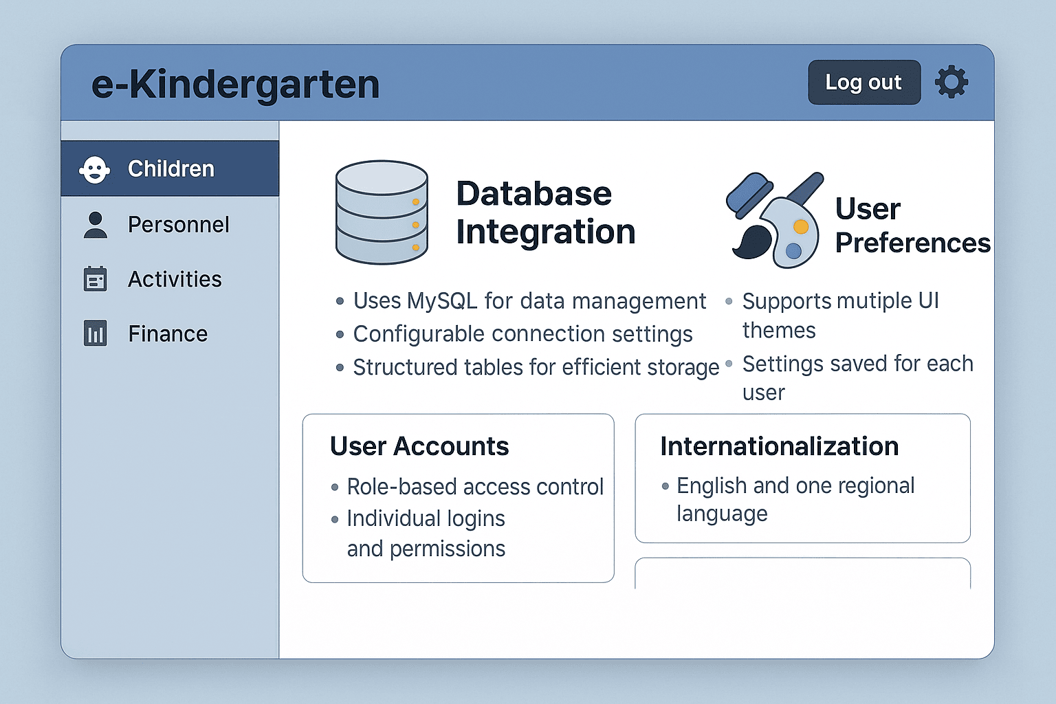Select 'Uses MySQL for data management' item
1056x704 pixels.
coord(529,301)
